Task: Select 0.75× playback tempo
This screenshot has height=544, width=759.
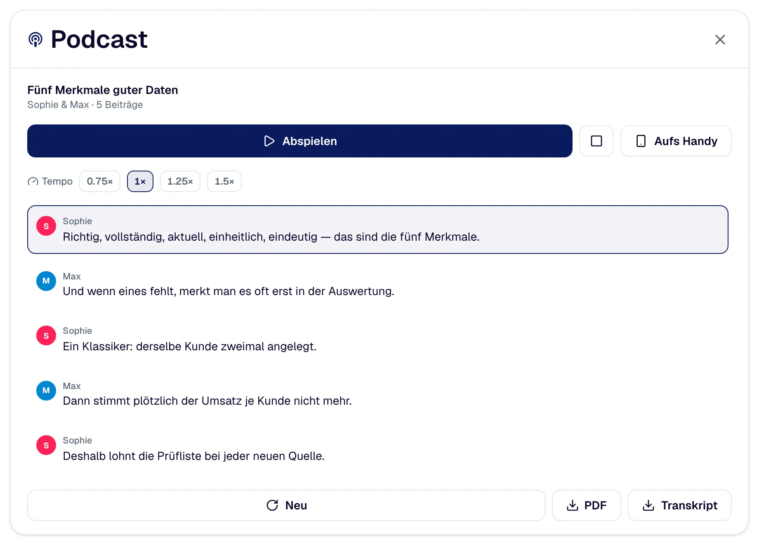Action: point(100,181)
